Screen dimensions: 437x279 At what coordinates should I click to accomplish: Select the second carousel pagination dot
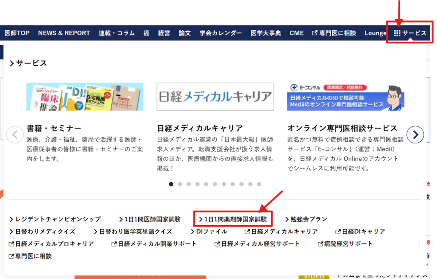(x=180, y=184)
